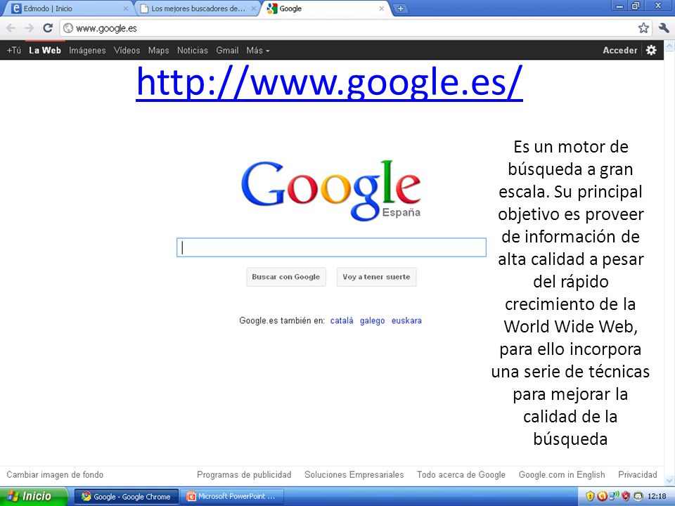Go back with the browser back arrow
Screen dimensions: 675x506
[11, 28]
